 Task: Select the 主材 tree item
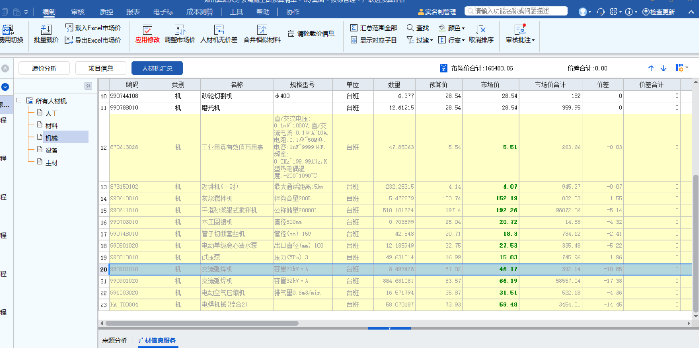51,162
